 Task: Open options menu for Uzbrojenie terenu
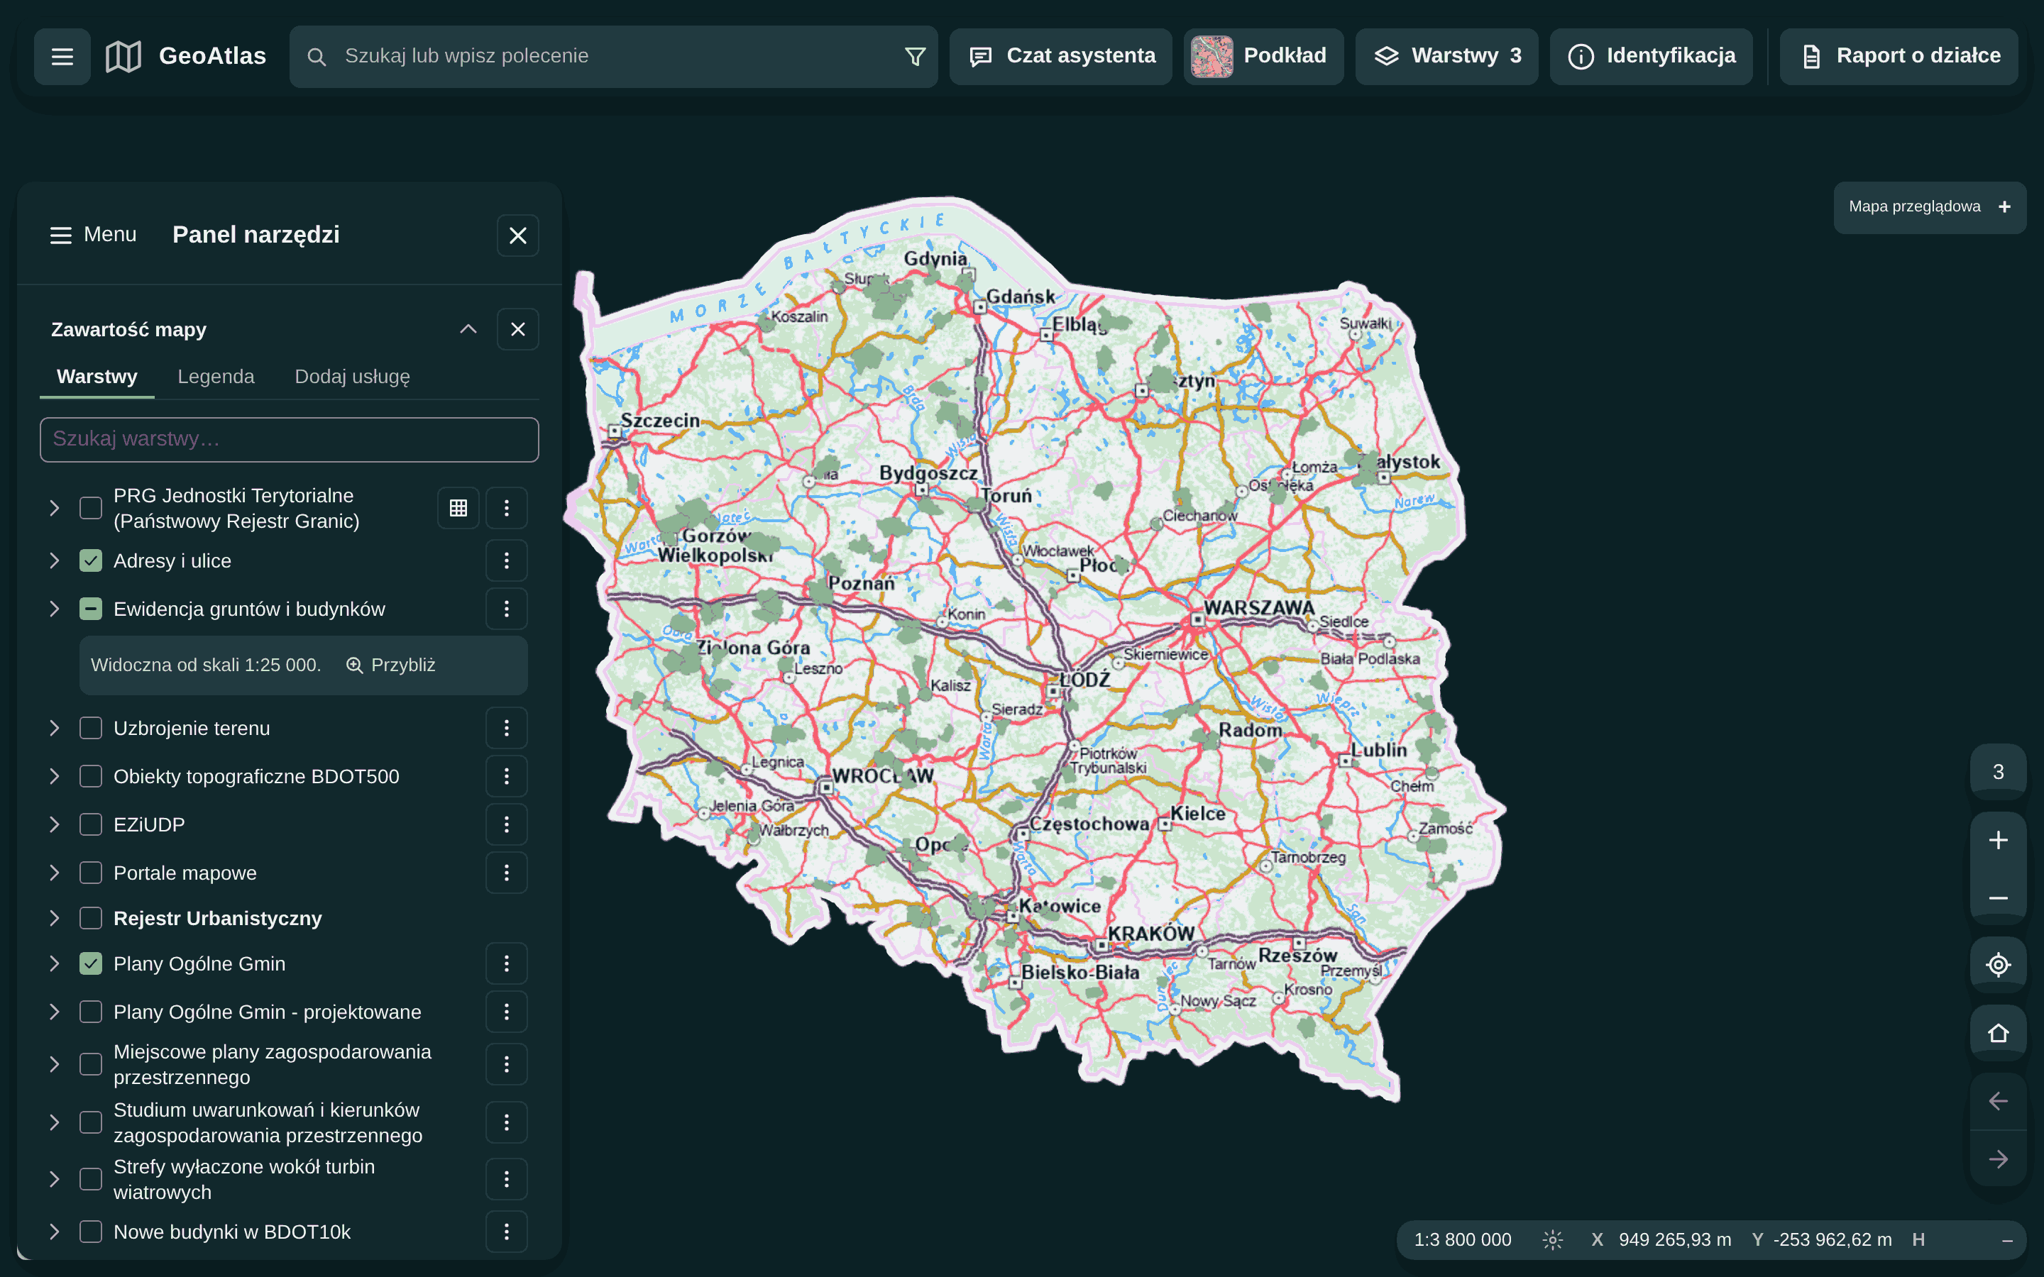[x=507, y=728]
